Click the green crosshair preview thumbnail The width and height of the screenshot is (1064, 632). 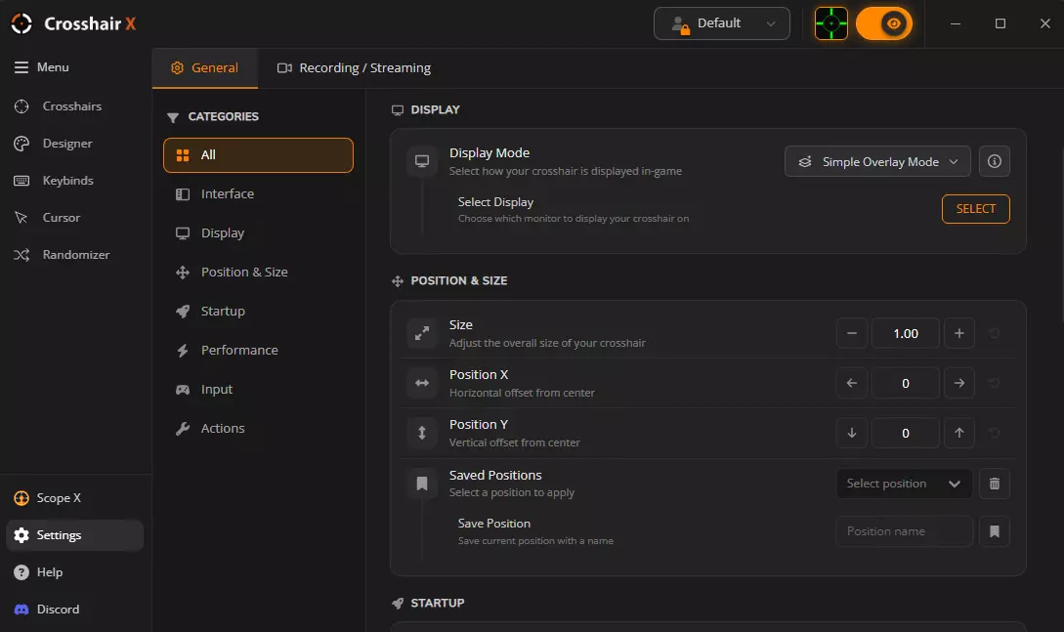(831, 23)
